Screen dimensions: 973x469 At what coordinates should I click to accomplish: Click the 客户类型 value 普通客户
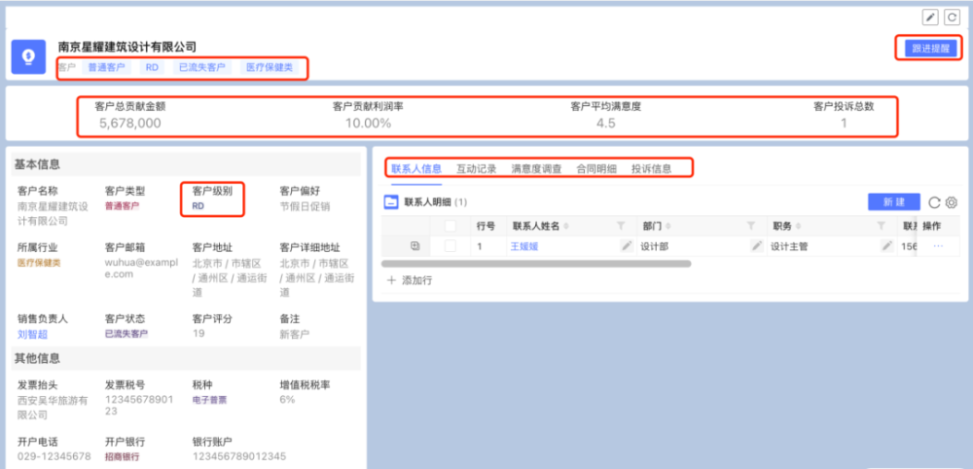[x=123, y=206]
